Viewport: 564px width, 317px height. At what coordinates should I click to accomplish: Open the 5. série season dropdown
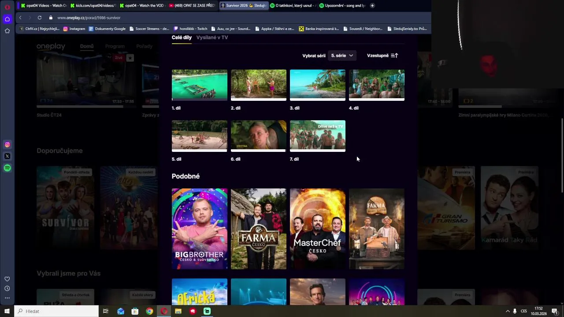pos(342,55)
